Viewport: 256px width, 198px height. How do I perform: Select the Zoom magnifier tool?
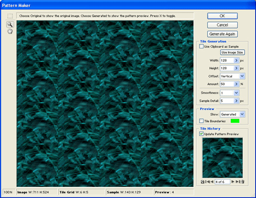[x=10, y=25]
